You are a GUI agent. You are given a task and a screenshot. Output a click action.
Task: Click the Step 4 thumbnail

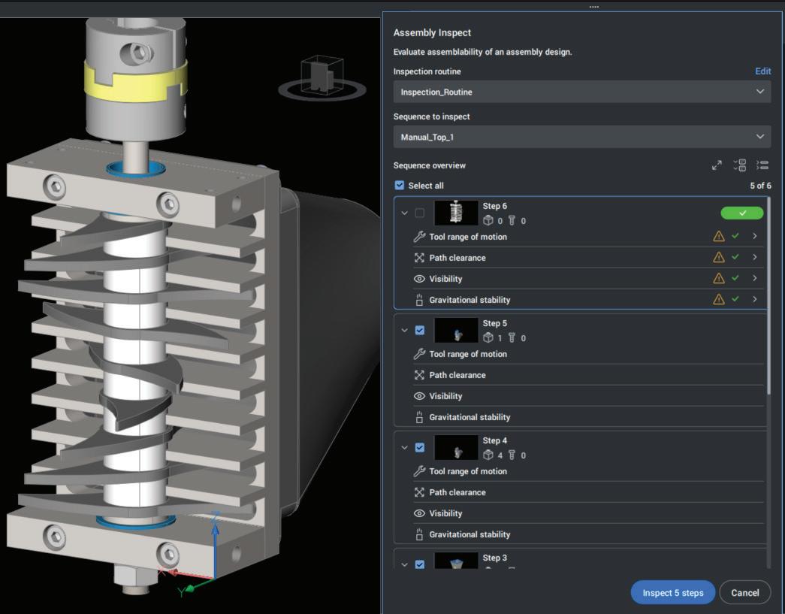point(456,447)
